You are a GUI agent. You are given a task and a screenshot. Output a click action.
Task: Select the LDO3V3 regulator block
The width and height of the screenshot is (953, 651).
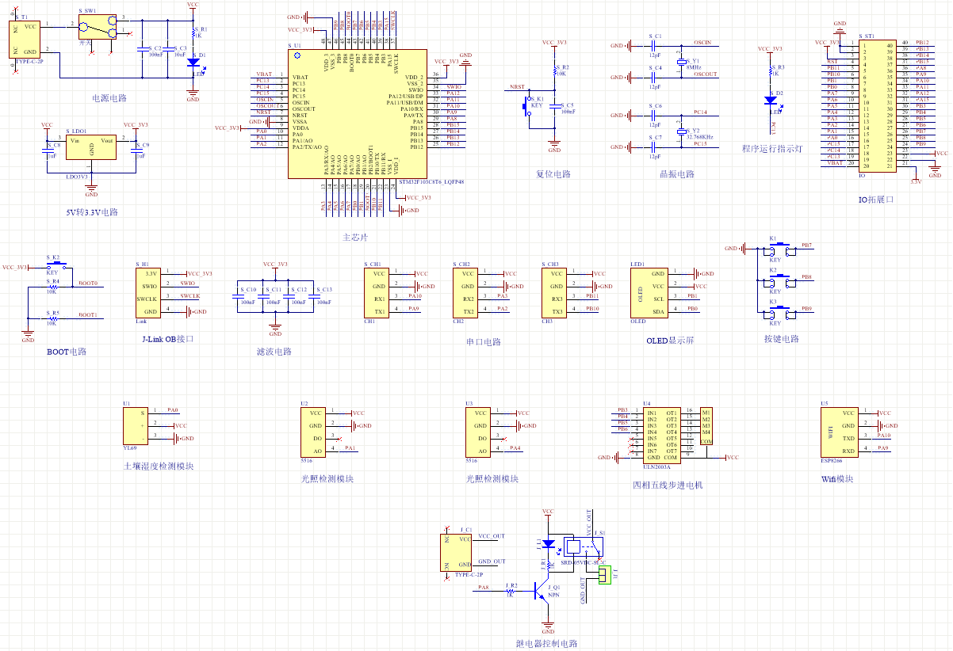coord(91,147)
